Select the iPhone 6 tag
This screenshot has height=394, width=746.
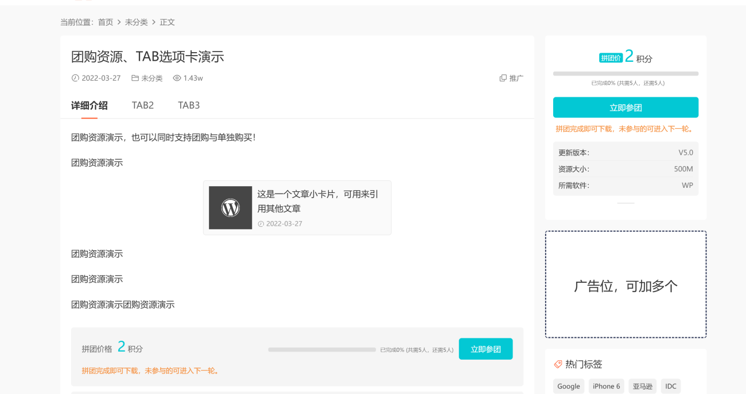pyautogui.click(x=606, y=387)
